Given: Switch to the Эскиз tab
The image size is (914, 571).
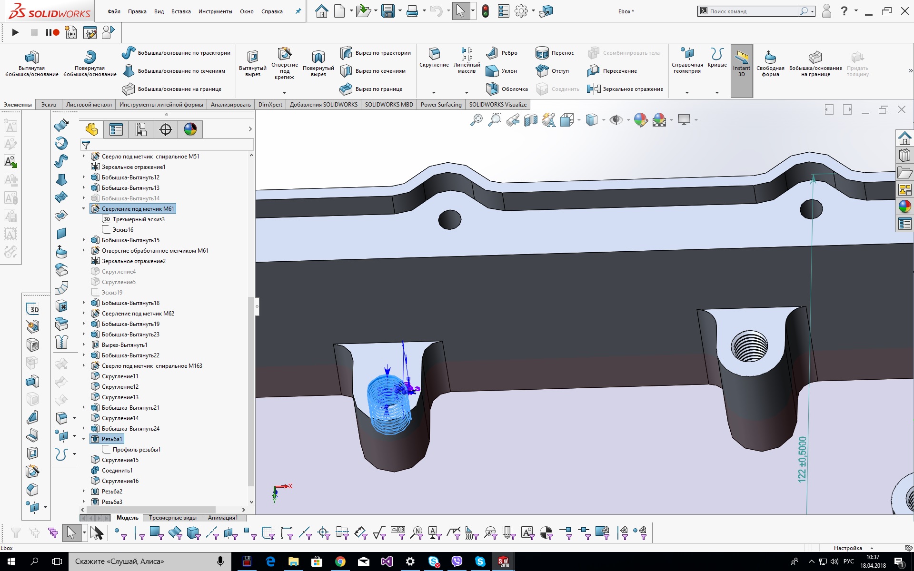Looking at the screenshot, I should 49,105.
